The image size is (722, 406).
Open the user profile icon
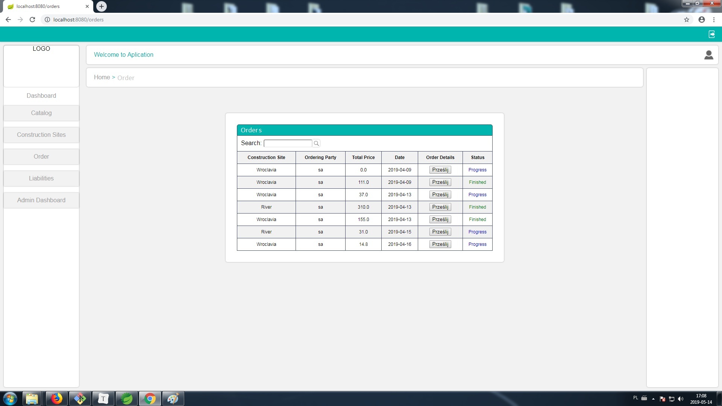708,55
